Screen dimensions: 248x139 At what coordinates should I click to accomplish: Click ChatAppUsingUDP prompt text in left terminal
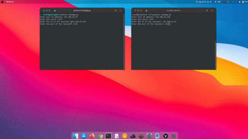(x=51, y=15)
